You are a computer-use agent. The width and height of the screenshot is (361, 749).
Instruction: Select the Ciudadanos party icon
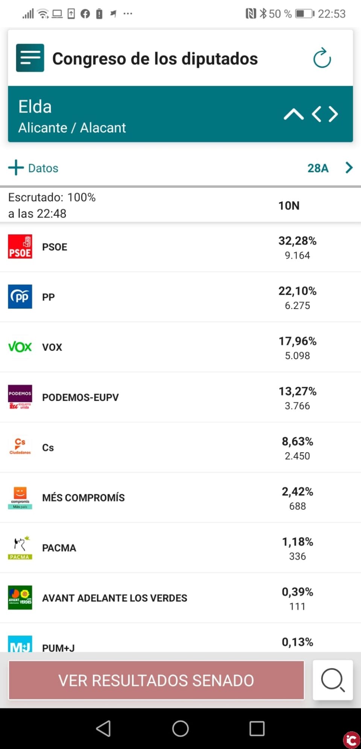[x=20, y=447]
